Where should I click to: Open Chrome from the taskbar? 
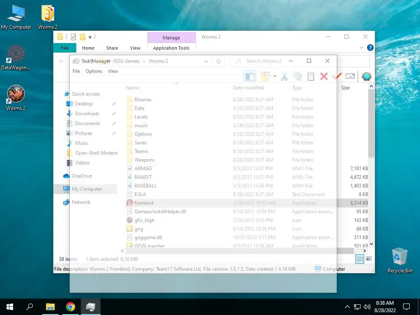coord(71,307)
